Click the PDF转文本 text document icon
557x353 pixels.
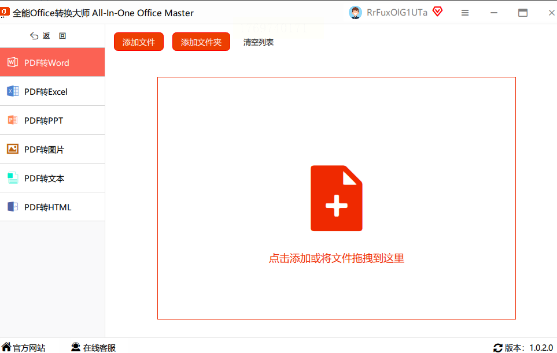[13, 178]
